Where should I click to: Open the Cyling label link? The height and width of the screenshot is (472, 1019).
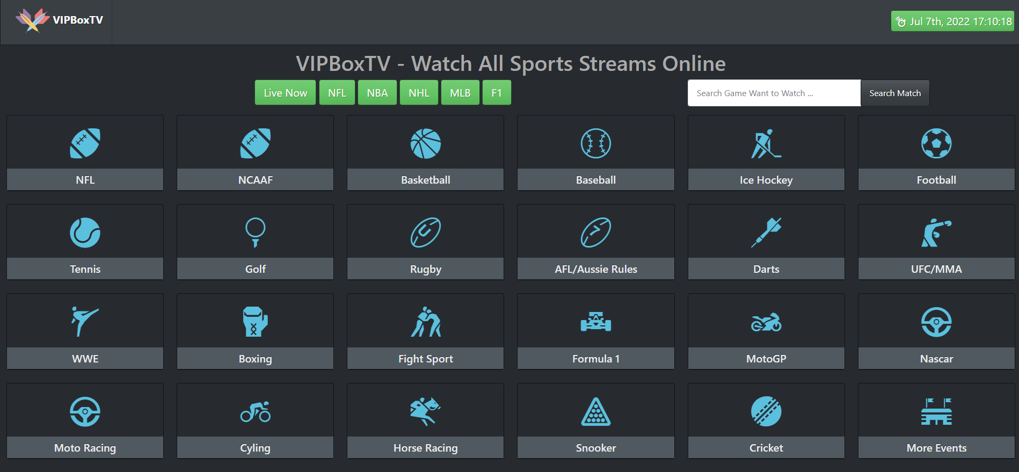(x=255, y=448)
